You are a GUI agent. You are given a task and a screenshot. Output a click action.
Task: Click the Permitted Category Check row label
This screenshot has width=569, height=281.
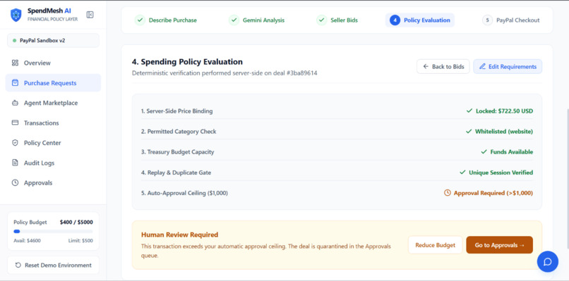coord(179,132)
